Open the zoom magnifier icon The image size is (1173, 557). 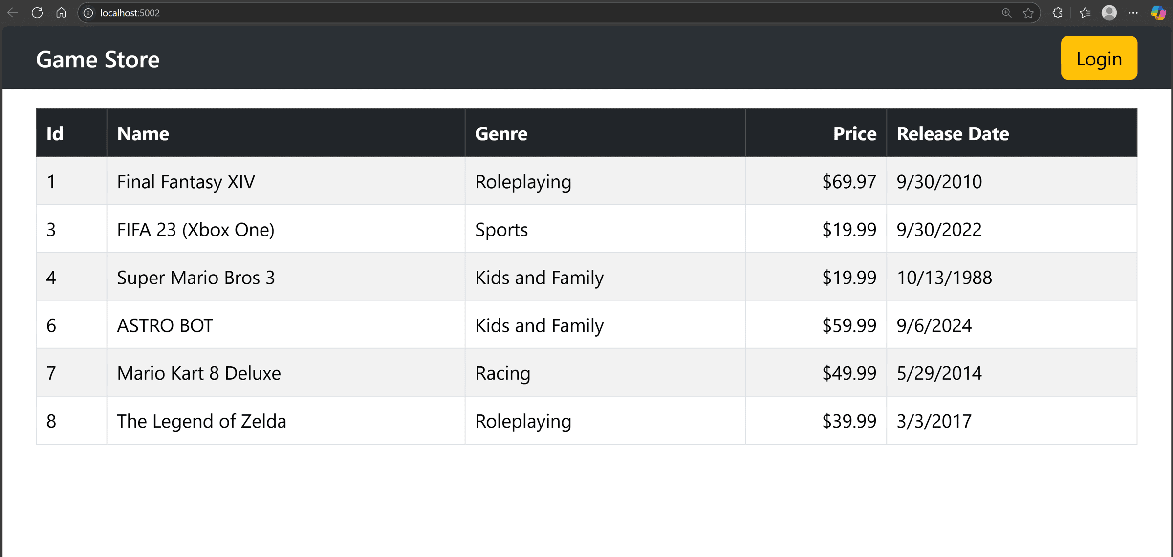pyautogui.click(x=1006, y=13)
